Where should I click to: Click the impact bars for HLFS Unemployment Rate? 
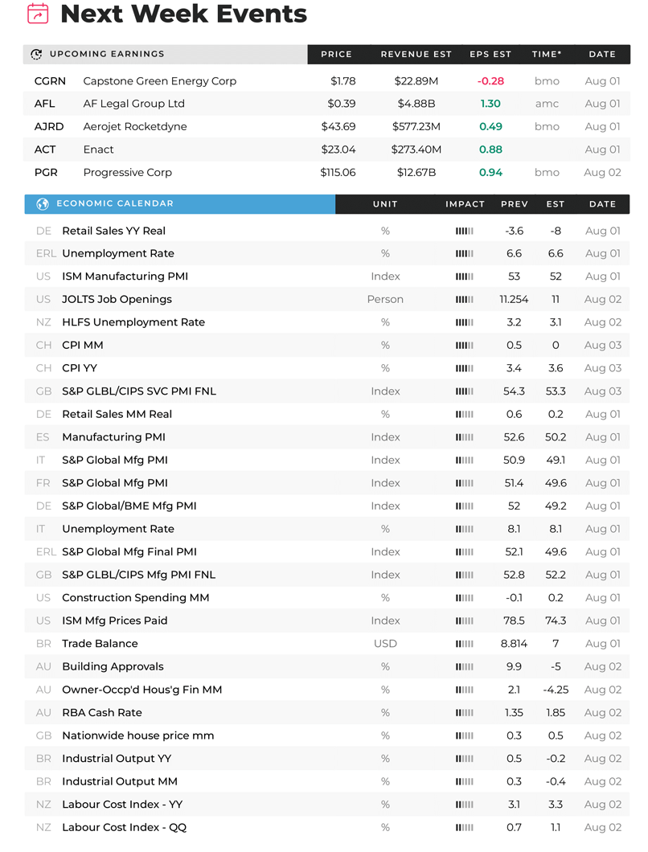[x=464, y=322]
